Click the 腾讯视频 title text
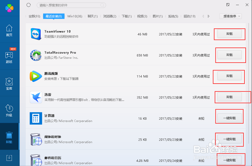The height and width of the screenshot is (166, 252). tap(51, 74)
